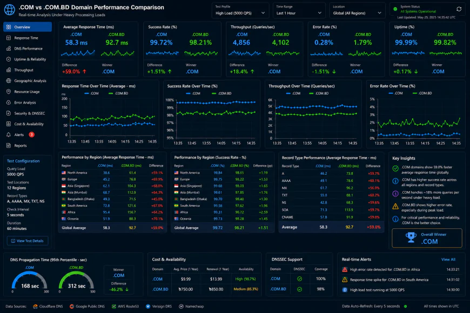Toggle .COM.BD legend in Success Rate chart
Viewport: 470px width, 313px height.
tap(221, 93)
